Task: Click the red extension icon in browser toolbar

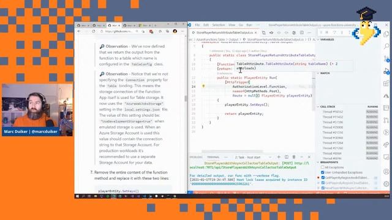Action: click(x=151, y=31)
